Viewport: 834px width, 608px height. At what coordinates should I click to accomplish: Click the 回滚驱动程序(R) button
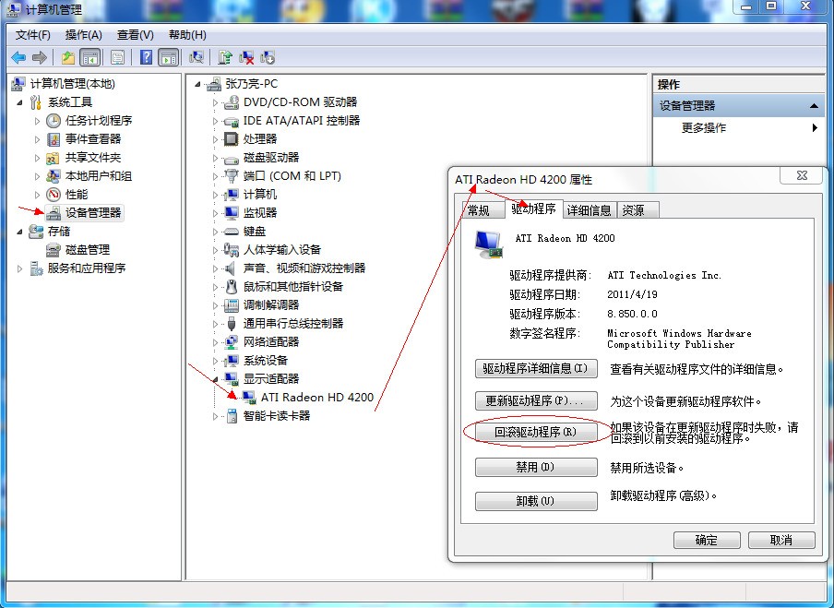536,432
